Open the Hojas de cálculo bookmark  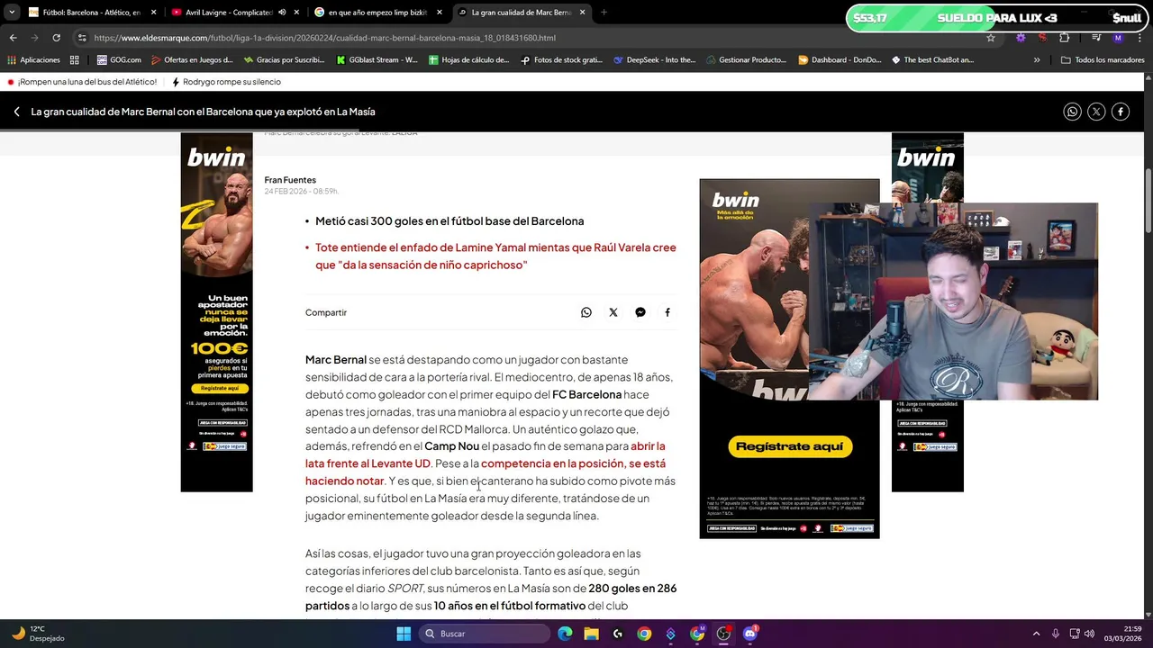[x=470, y=60]
